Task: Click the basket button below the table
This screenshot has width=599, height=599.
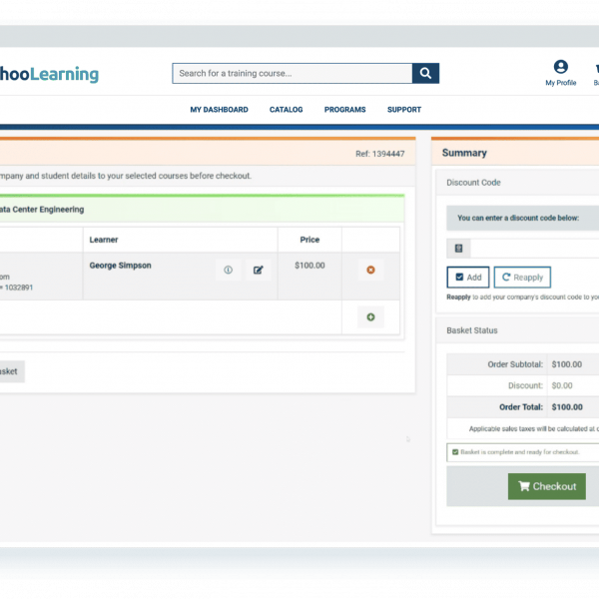Action: [8, 370]
